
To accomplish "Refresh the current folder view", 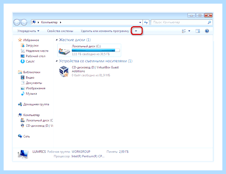I will [146, 23].
